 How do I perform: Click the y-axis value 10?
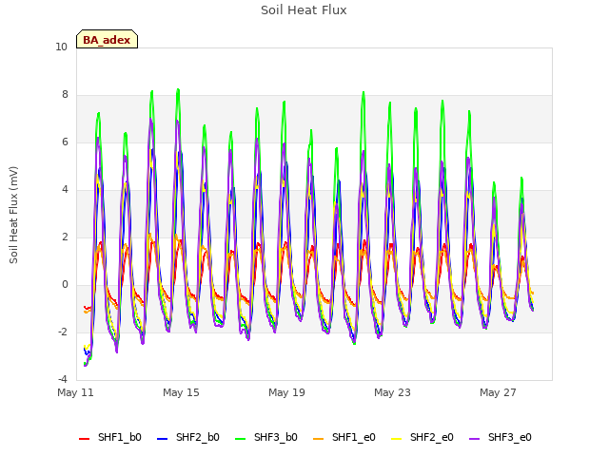[x=61, y=47]
